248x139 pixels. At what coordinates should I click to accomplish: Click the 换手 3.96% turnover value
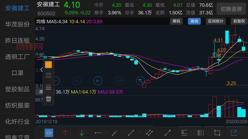pos(114,13)
